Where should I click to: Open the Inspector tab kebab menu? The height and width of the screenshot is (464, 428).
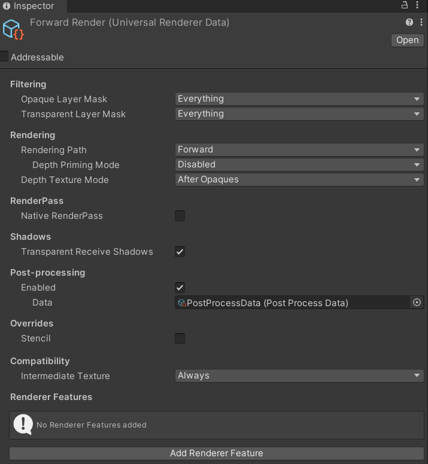tap(417, 5)
